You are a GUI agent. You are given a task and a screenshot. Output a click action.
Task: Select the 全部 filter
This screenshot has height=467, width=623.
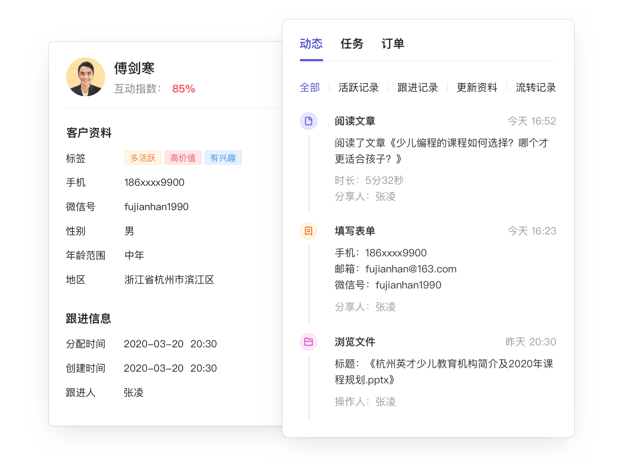[x=310, y=88]
